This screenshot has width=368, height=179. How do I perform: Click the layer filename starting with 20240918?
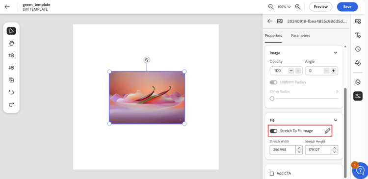click(x=317, y=21)
